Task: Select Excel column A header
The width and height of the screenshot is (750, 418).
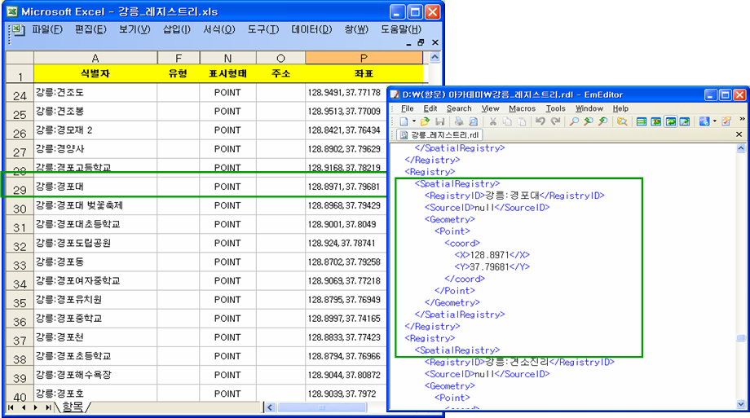Action: click(95, 58)
